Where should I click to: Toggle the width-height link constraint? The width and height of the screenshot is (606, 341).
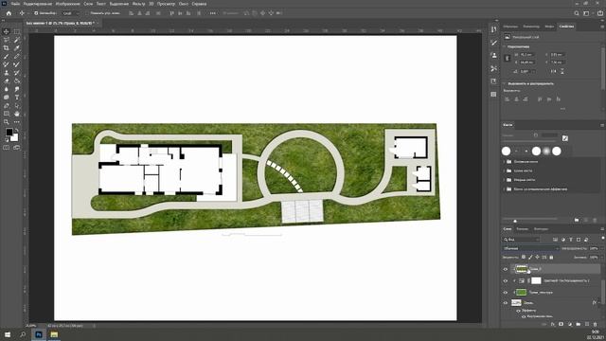coord(508,58)
